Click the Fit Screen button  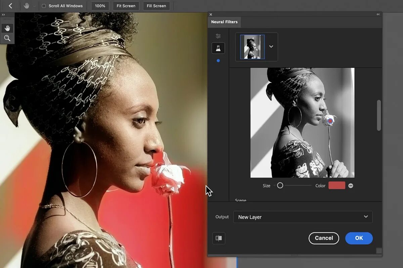coord(126,6)
